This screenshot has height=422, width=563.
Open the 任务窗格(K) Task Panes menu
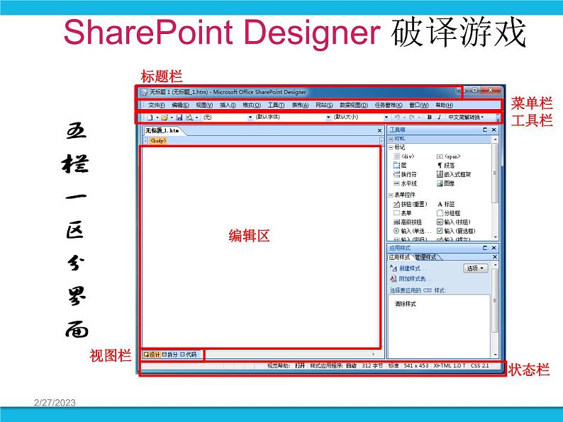click(x=389, y=105)
